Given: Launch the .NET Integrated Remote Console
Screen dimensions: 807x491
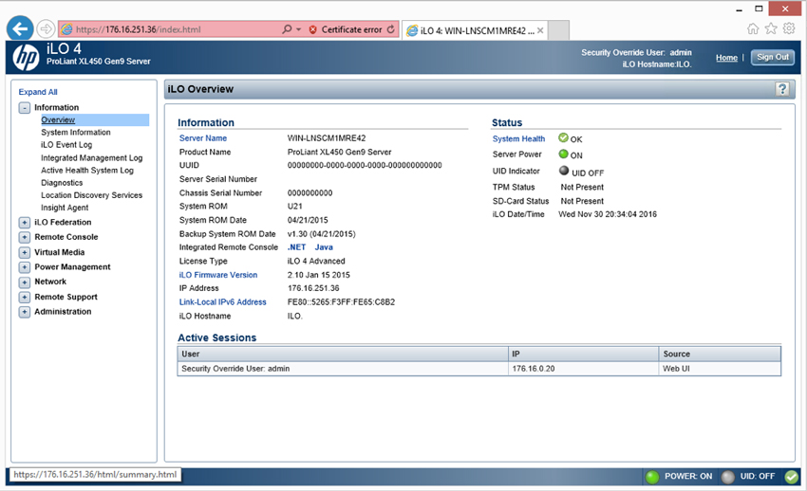Looking at the screenshot, I should point(296,247).
